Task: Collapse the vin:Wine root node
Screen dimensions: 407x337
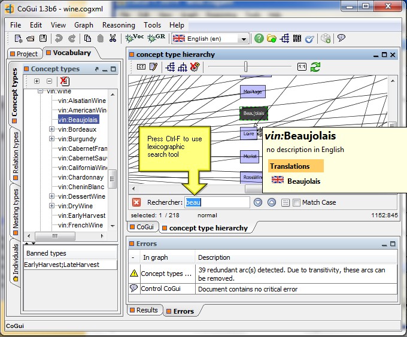Action: click(x=40, y=91)
